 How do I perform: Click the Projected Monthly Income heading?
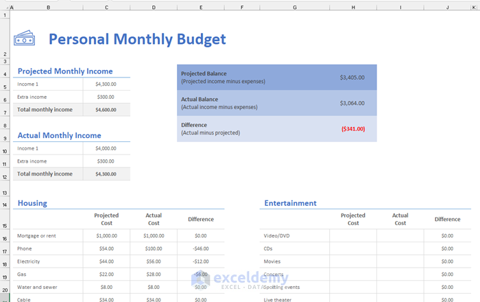pos(65,71)
